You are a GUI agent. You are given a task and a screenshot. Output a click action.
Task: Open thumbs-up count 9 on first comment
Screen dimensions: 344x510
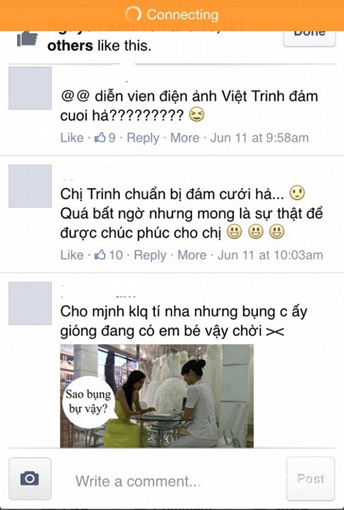tap(105, 138)
